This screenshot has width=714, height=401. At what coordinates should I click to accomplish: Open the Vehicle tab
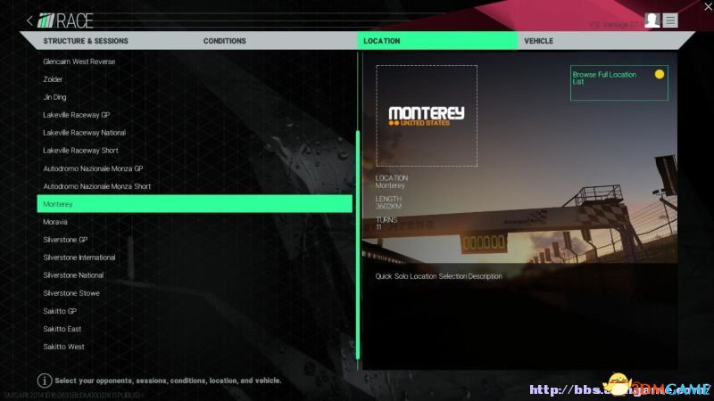(538, 41)
